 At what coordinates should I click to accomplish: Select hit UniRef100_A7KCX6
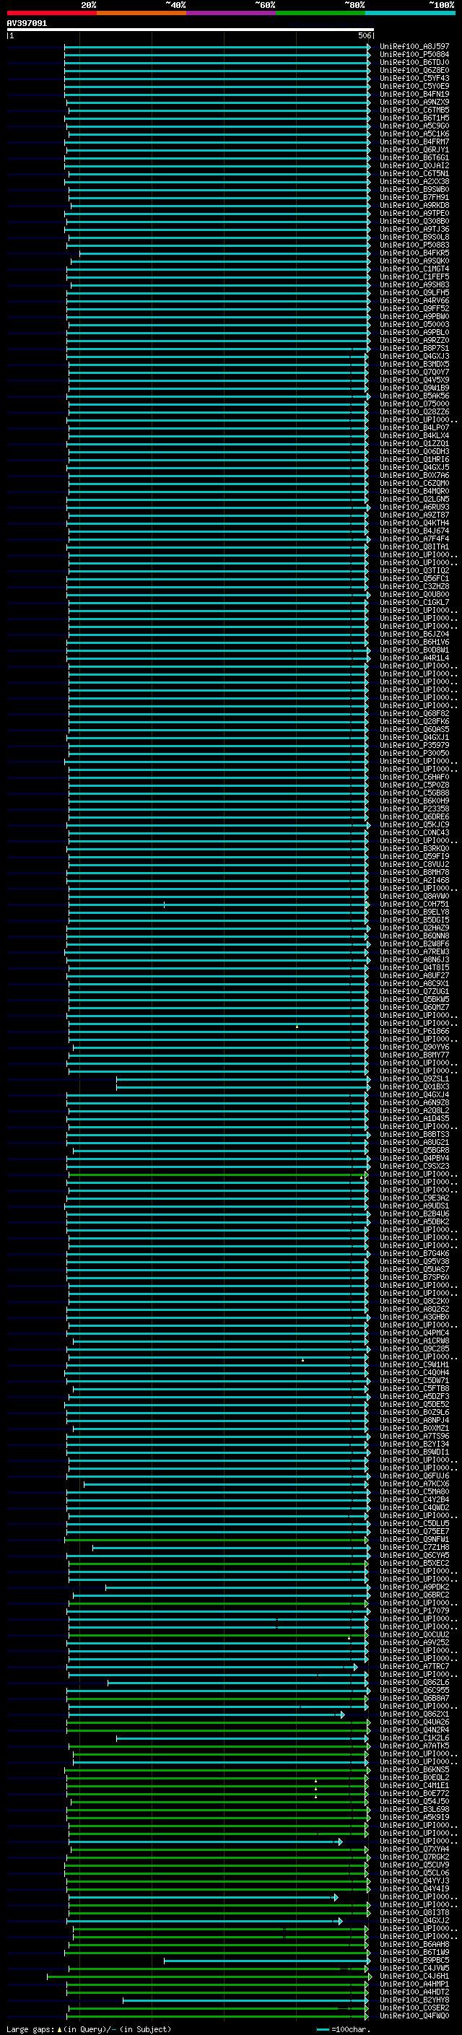coord(414,1483)
